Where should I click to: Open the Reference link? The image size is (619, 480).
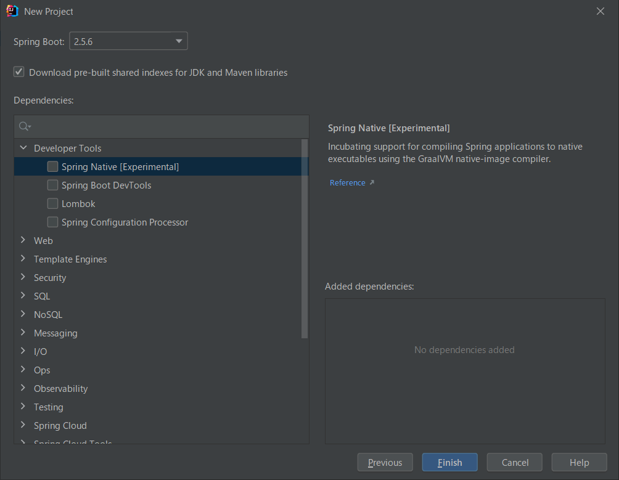click(346, 182)
